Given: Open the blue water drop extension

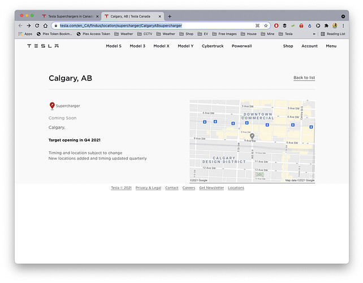Looking at the screenshot, I should (310, 25).
